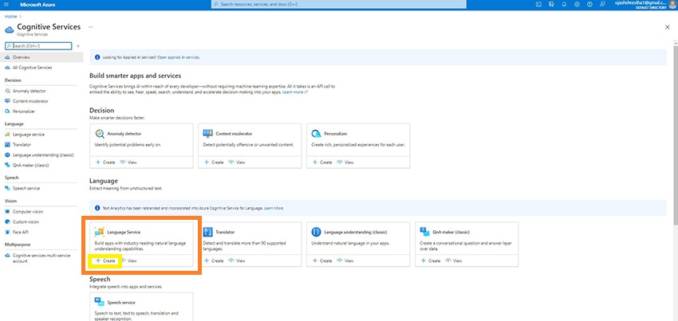Click Language understanding (classic) card icon
Viewport: 678px width, 321px height.
[x=316, y=232]
